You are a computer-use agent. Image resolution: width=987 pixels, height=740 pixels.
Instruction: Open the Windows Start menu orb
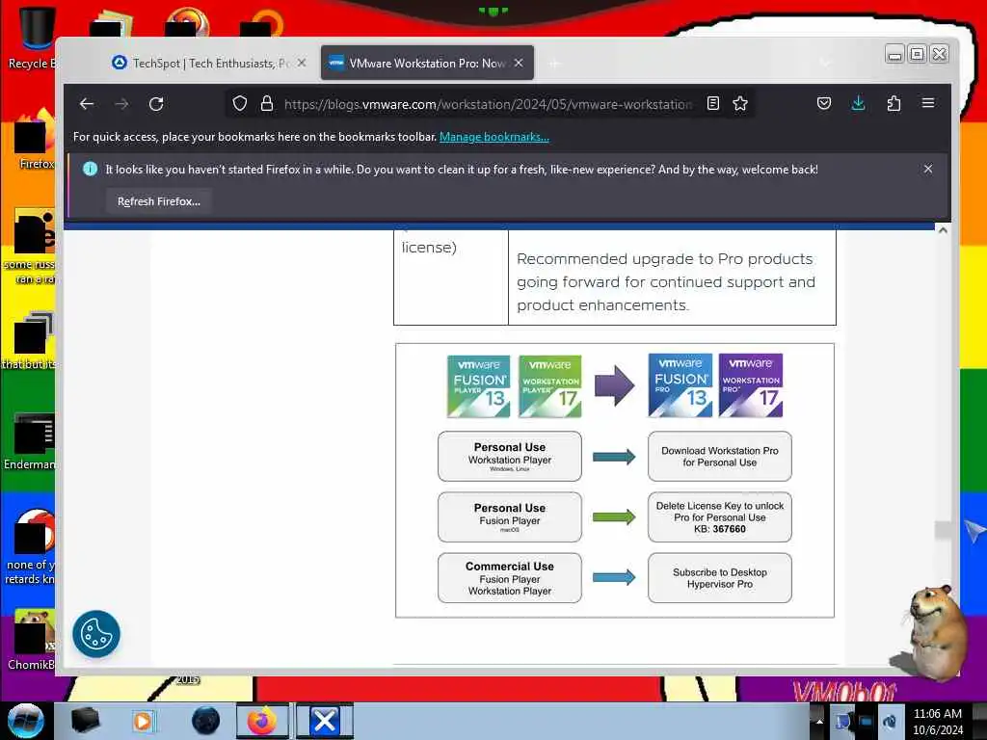click(x=26, y=721)
